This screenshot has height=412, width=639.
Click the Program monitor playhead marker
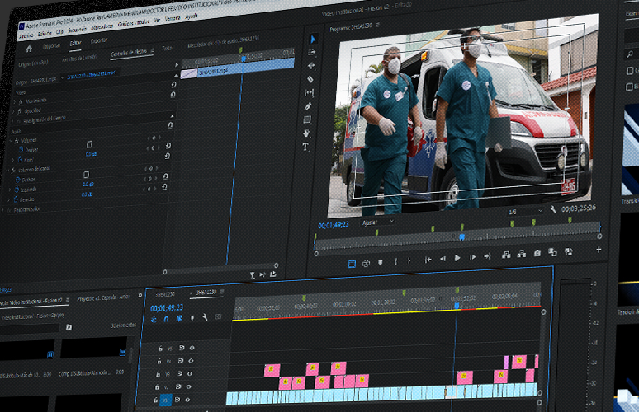tap(461, 236)
